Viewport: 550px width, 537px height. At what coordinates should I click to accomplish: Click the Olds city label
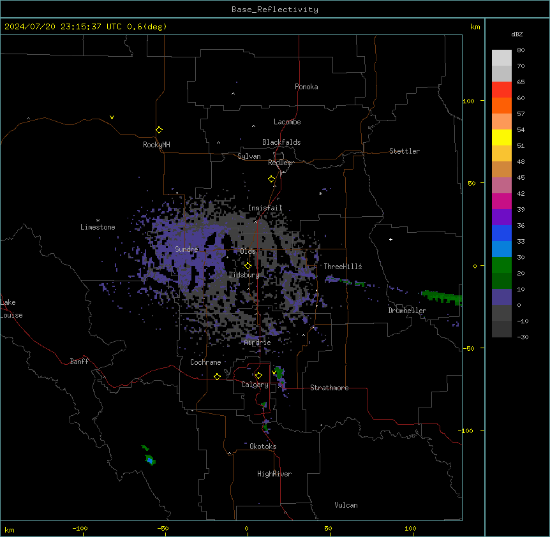point(248,251)
